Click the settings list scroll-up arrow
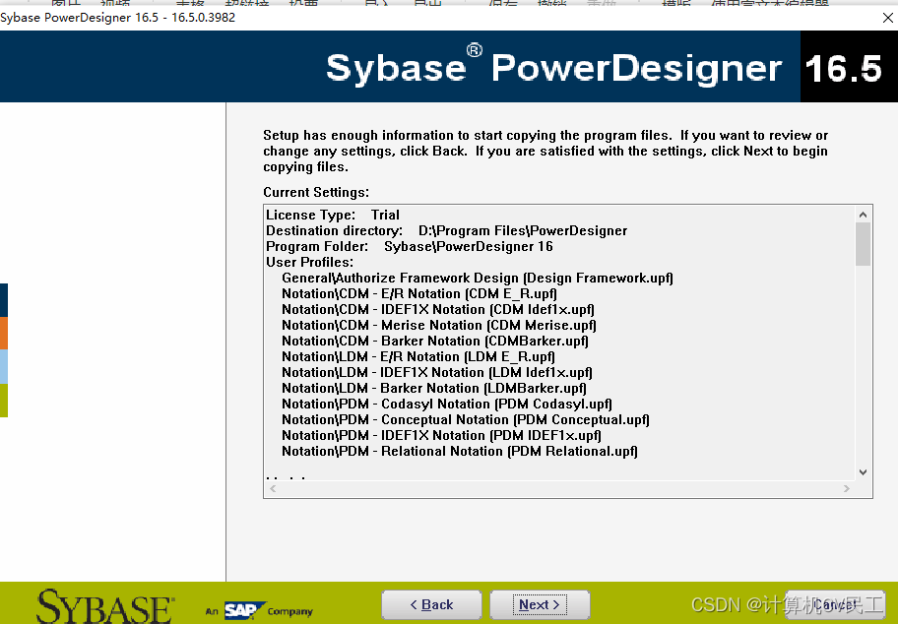 [x=864, y=215]
